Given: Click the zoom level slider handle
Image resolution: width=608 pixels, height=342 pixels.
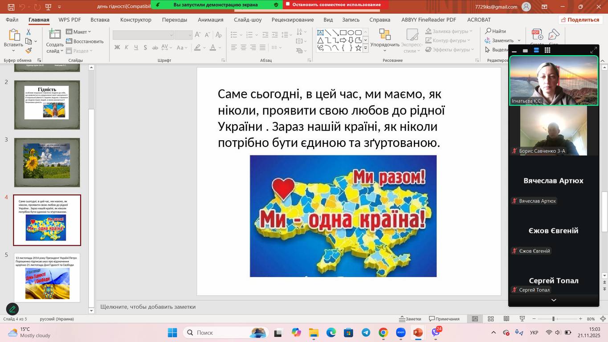Looking at the screenshot, I should (553, 319).
